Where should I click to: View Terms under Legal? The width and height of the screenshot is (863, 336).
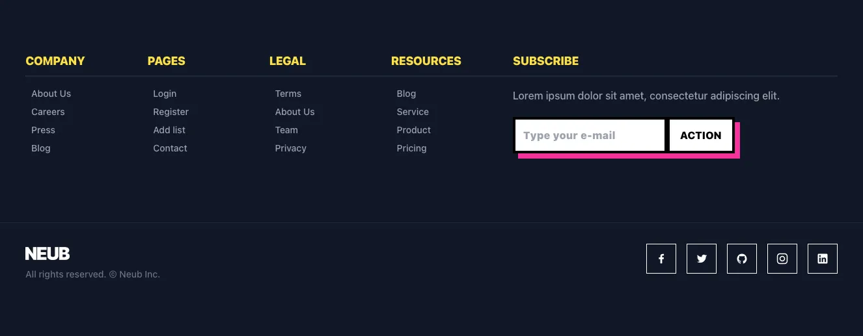(288, 94)
